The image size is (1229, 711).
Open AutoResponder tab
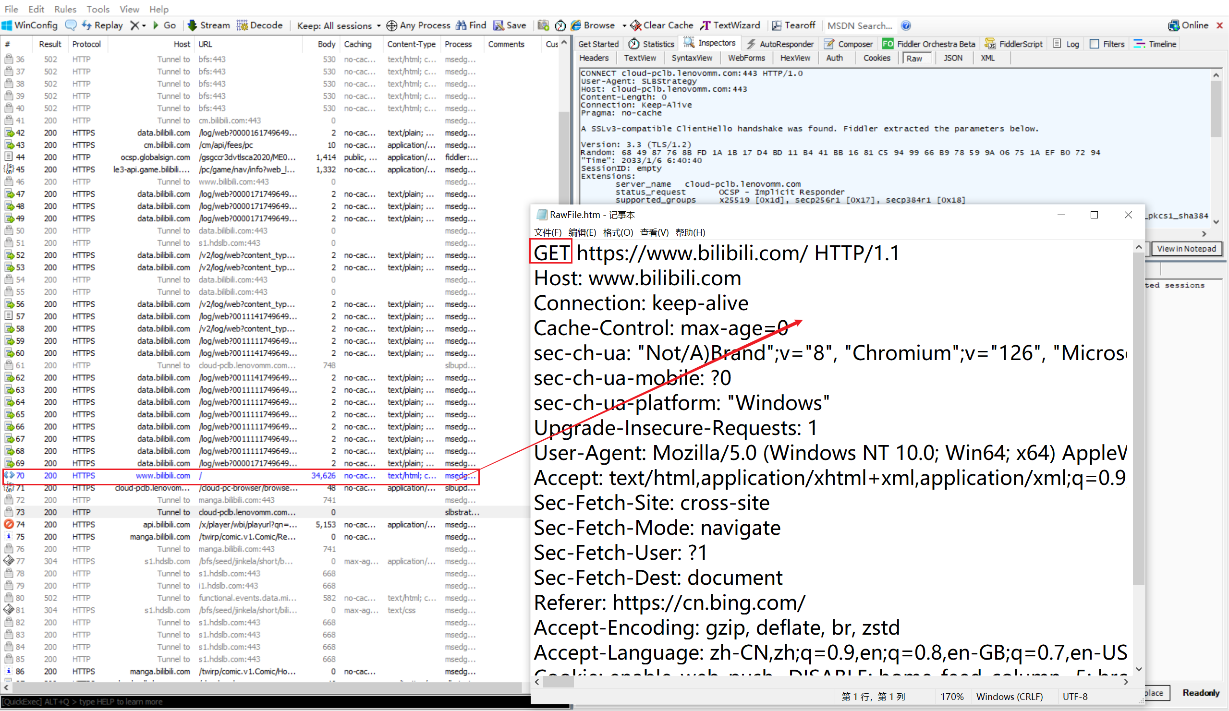[780, 44]
